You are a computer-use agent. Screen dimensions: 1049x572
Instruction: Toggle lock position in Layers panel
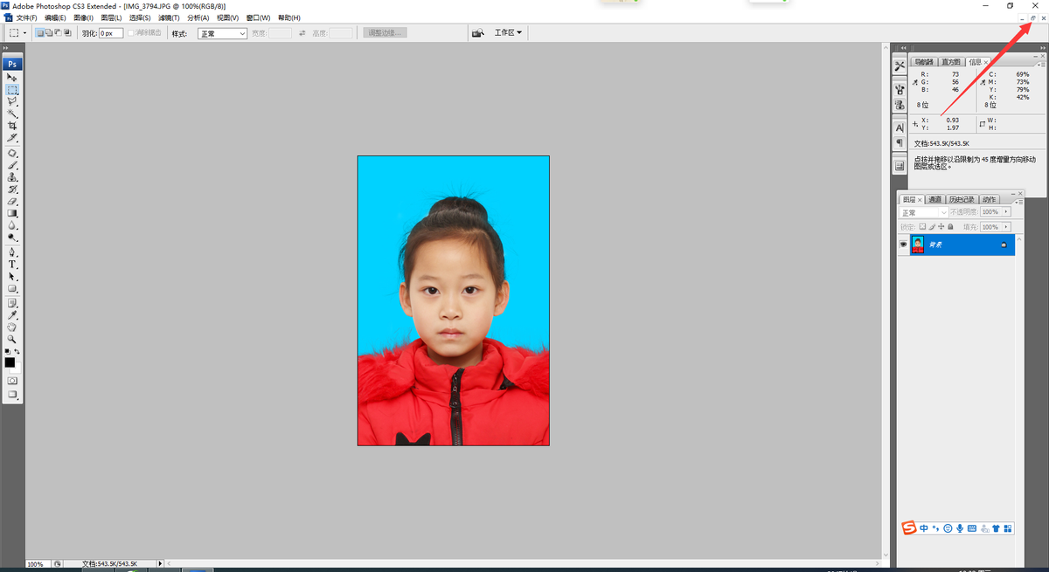[x=941, y=227]
